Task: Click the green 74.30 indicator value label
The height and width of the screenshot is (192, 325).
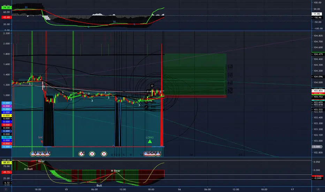Action: coord(6,7)
